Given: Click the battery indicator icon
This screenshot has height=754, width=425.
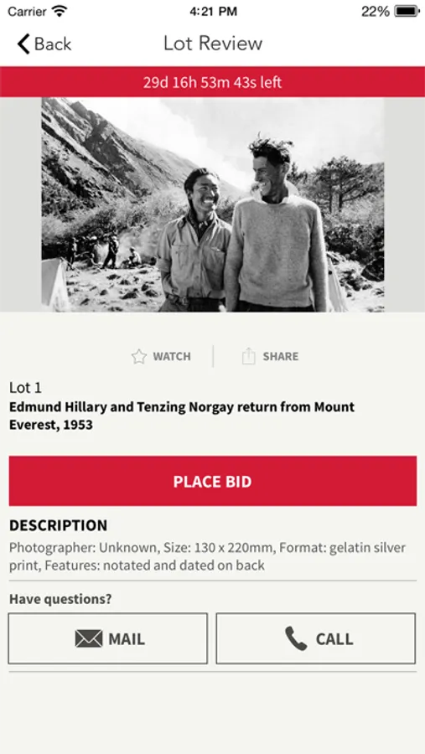Looking at the screenshot, I should (407, 12).
